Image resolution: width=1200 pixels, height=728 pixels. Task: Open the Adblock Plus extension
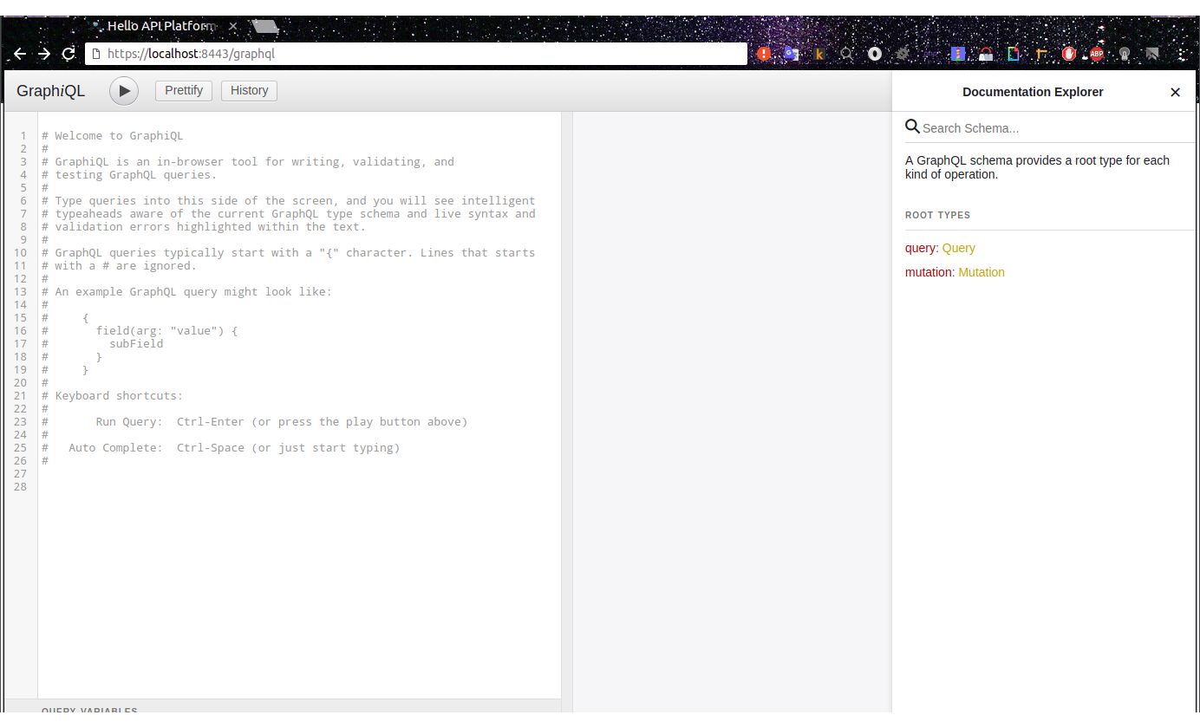click(x=1097, y=53)
